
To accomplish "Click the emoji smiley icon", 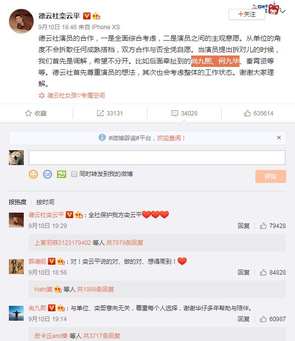I will 33,174.
